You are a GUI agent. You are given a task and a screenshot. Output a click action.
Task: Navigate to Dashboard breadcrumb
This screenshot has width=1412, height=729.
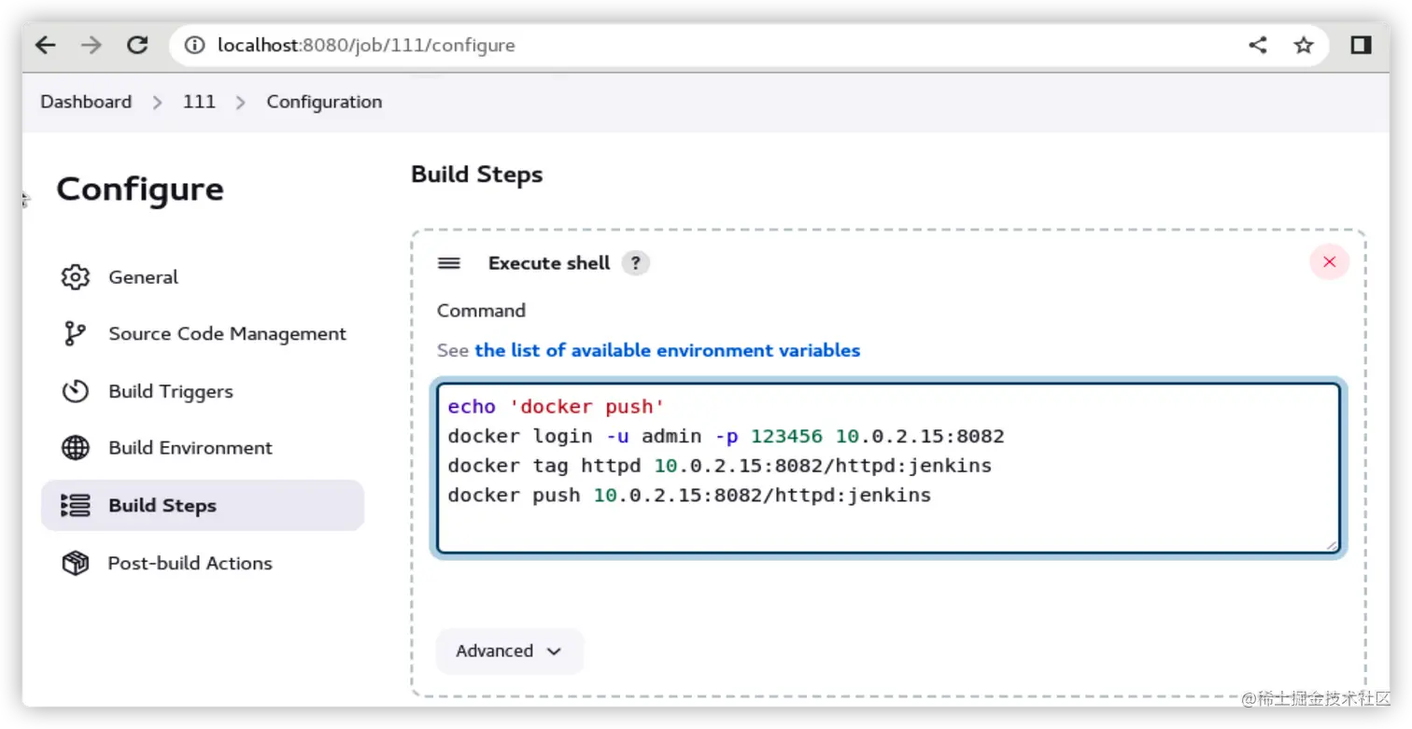click(86, 102)
